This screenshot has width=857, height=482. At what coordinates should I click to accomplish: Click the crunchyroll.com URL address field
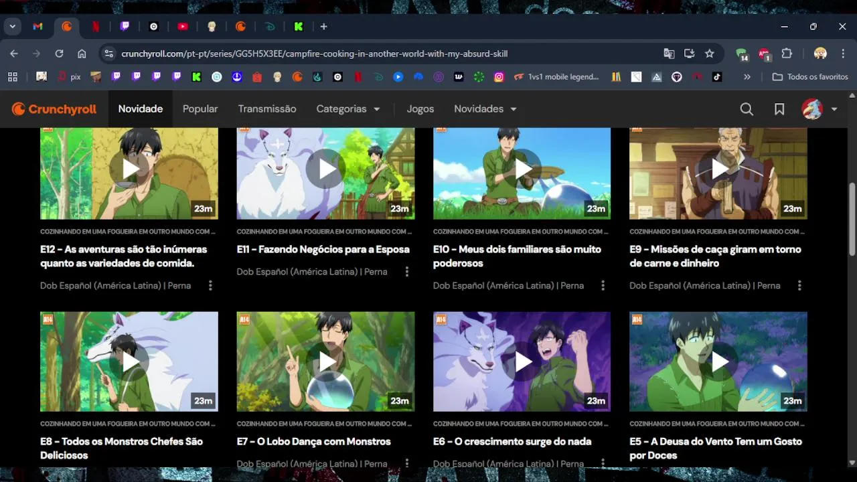315,54
